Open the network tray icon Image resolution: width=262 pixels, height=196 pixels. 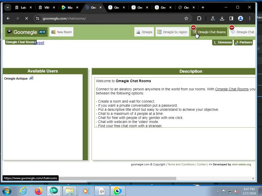pyautogui.click(x=230, y=191)
